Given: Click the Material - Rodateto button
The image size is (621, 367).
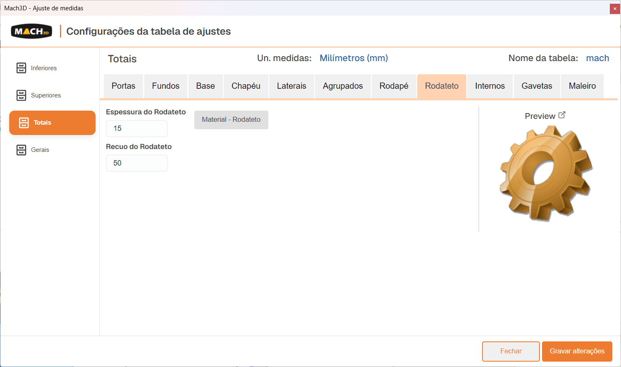Looking at the screenshot, I should [x=231, y=120].
